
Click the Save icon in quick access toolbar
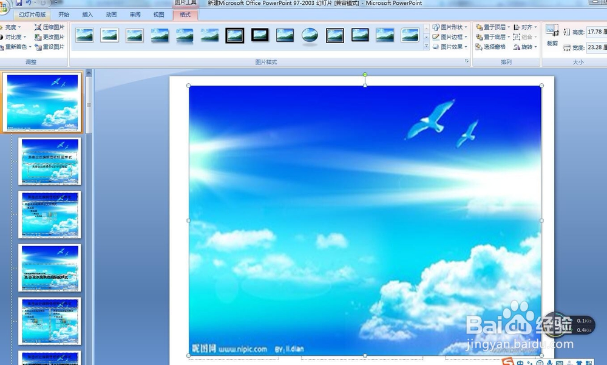tap(19, 2)
